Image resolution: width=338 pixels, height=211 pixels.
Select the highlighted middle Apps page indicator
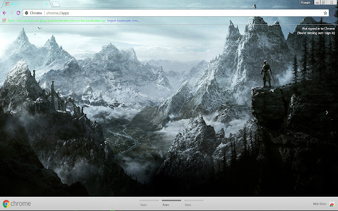pos(171,203)
